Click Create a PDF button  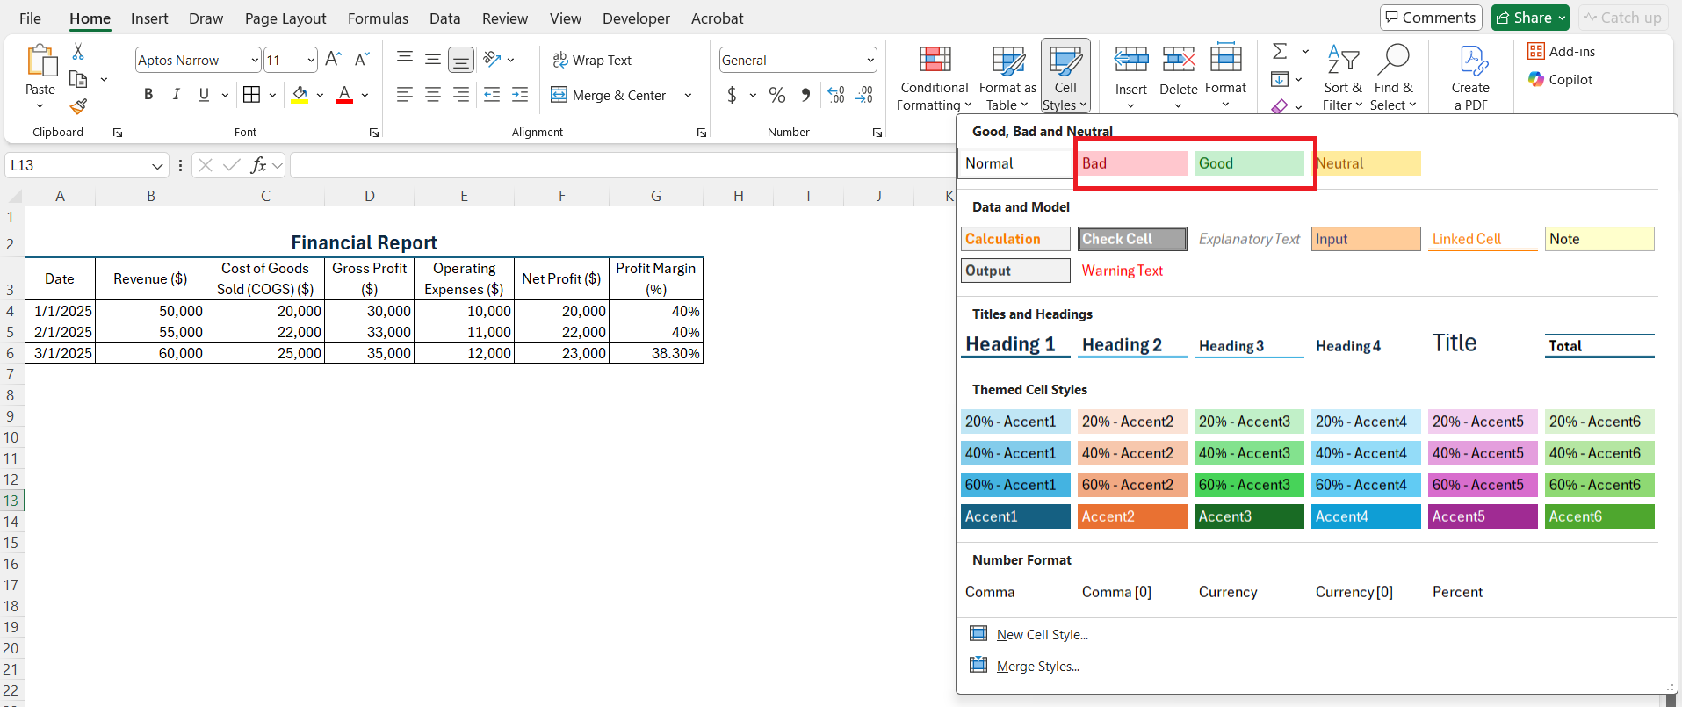tap(1470, 79)
